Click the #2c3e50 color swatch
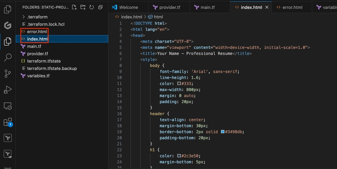337x169 pixels. pos(179,156)
